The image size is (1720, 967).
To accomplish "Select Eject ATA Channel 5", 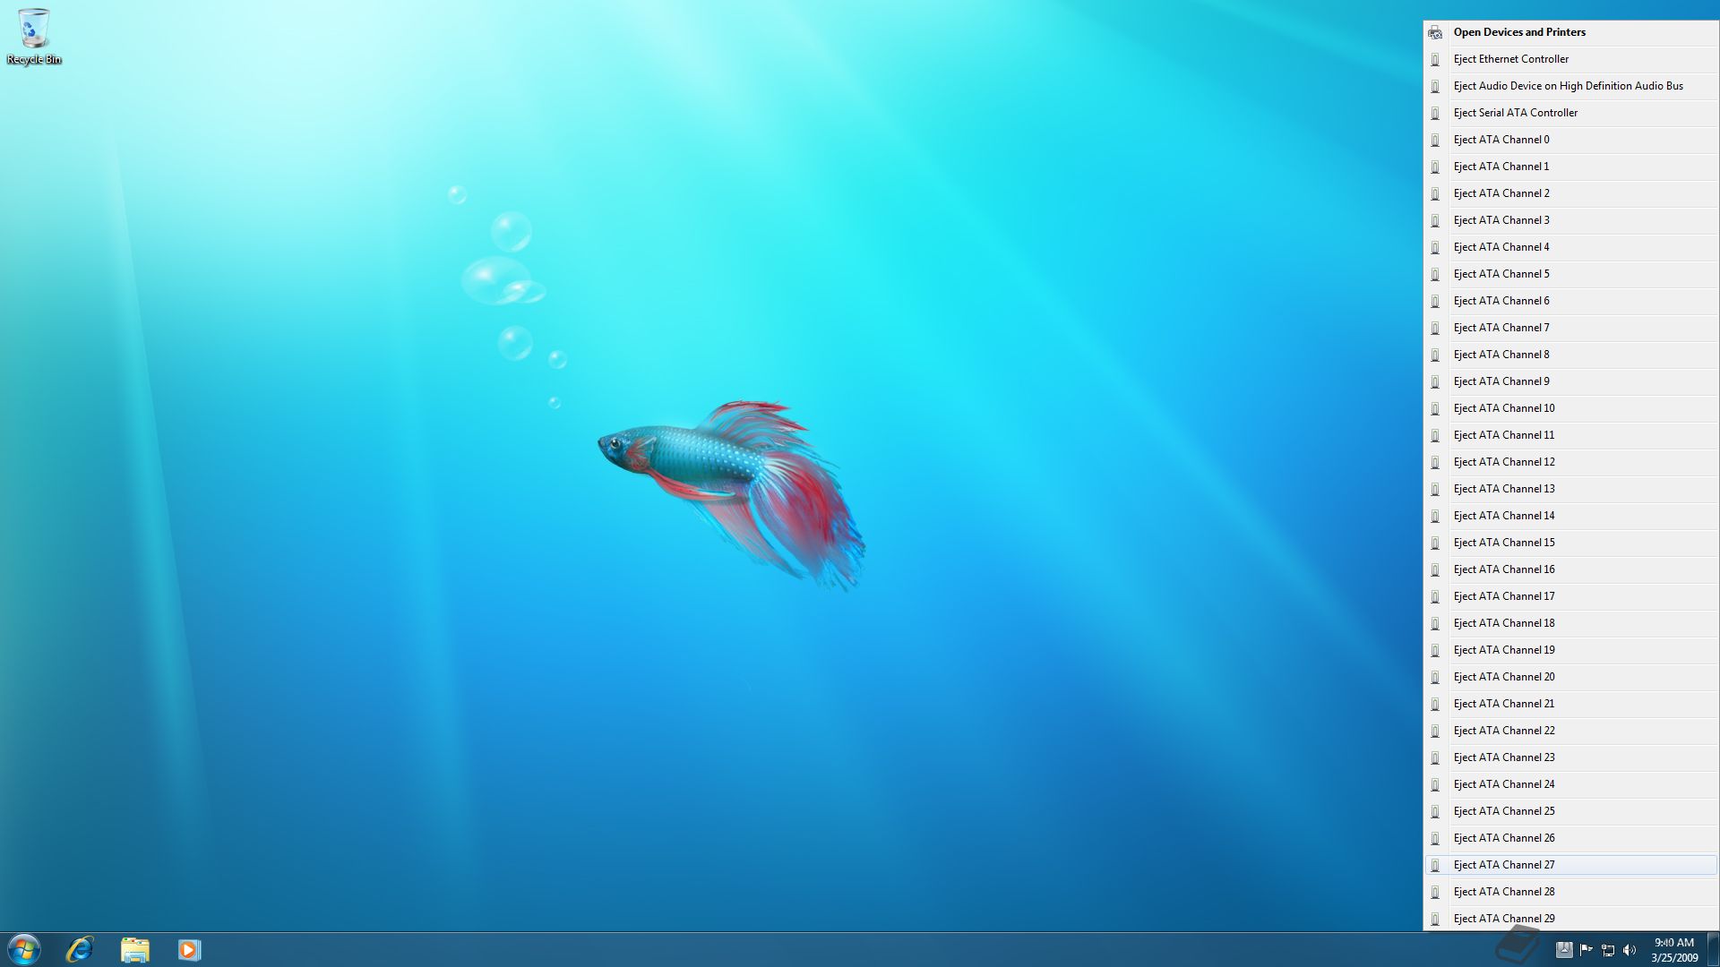I will tap(1570, 274).
